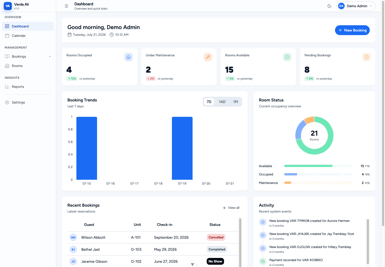Click the 12% increase badge

pos(72,78)
